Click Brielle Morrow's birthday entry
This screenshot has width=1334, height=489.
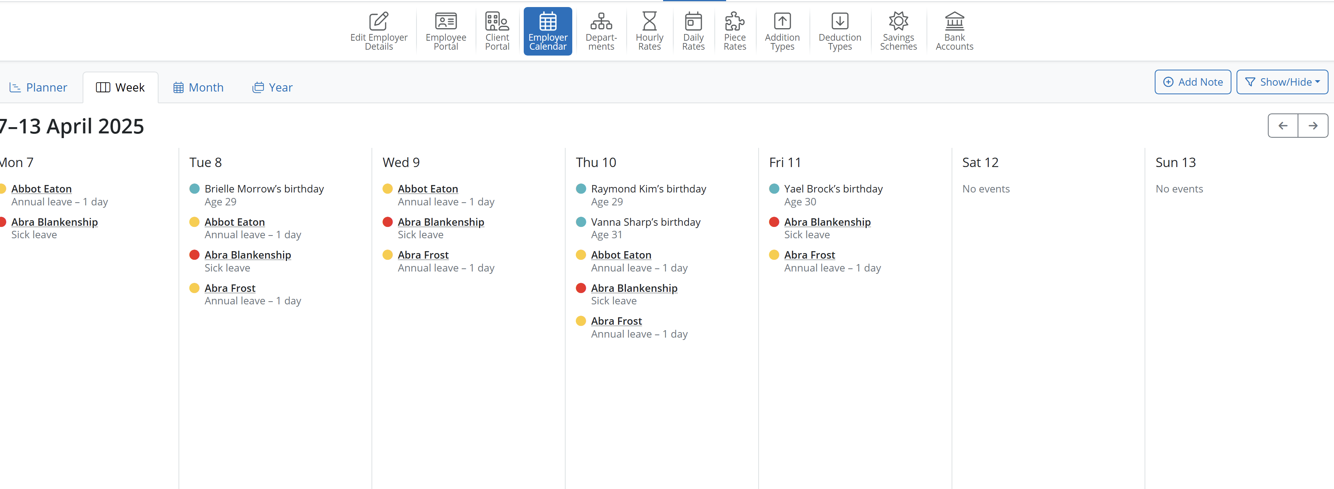point(264,189)
